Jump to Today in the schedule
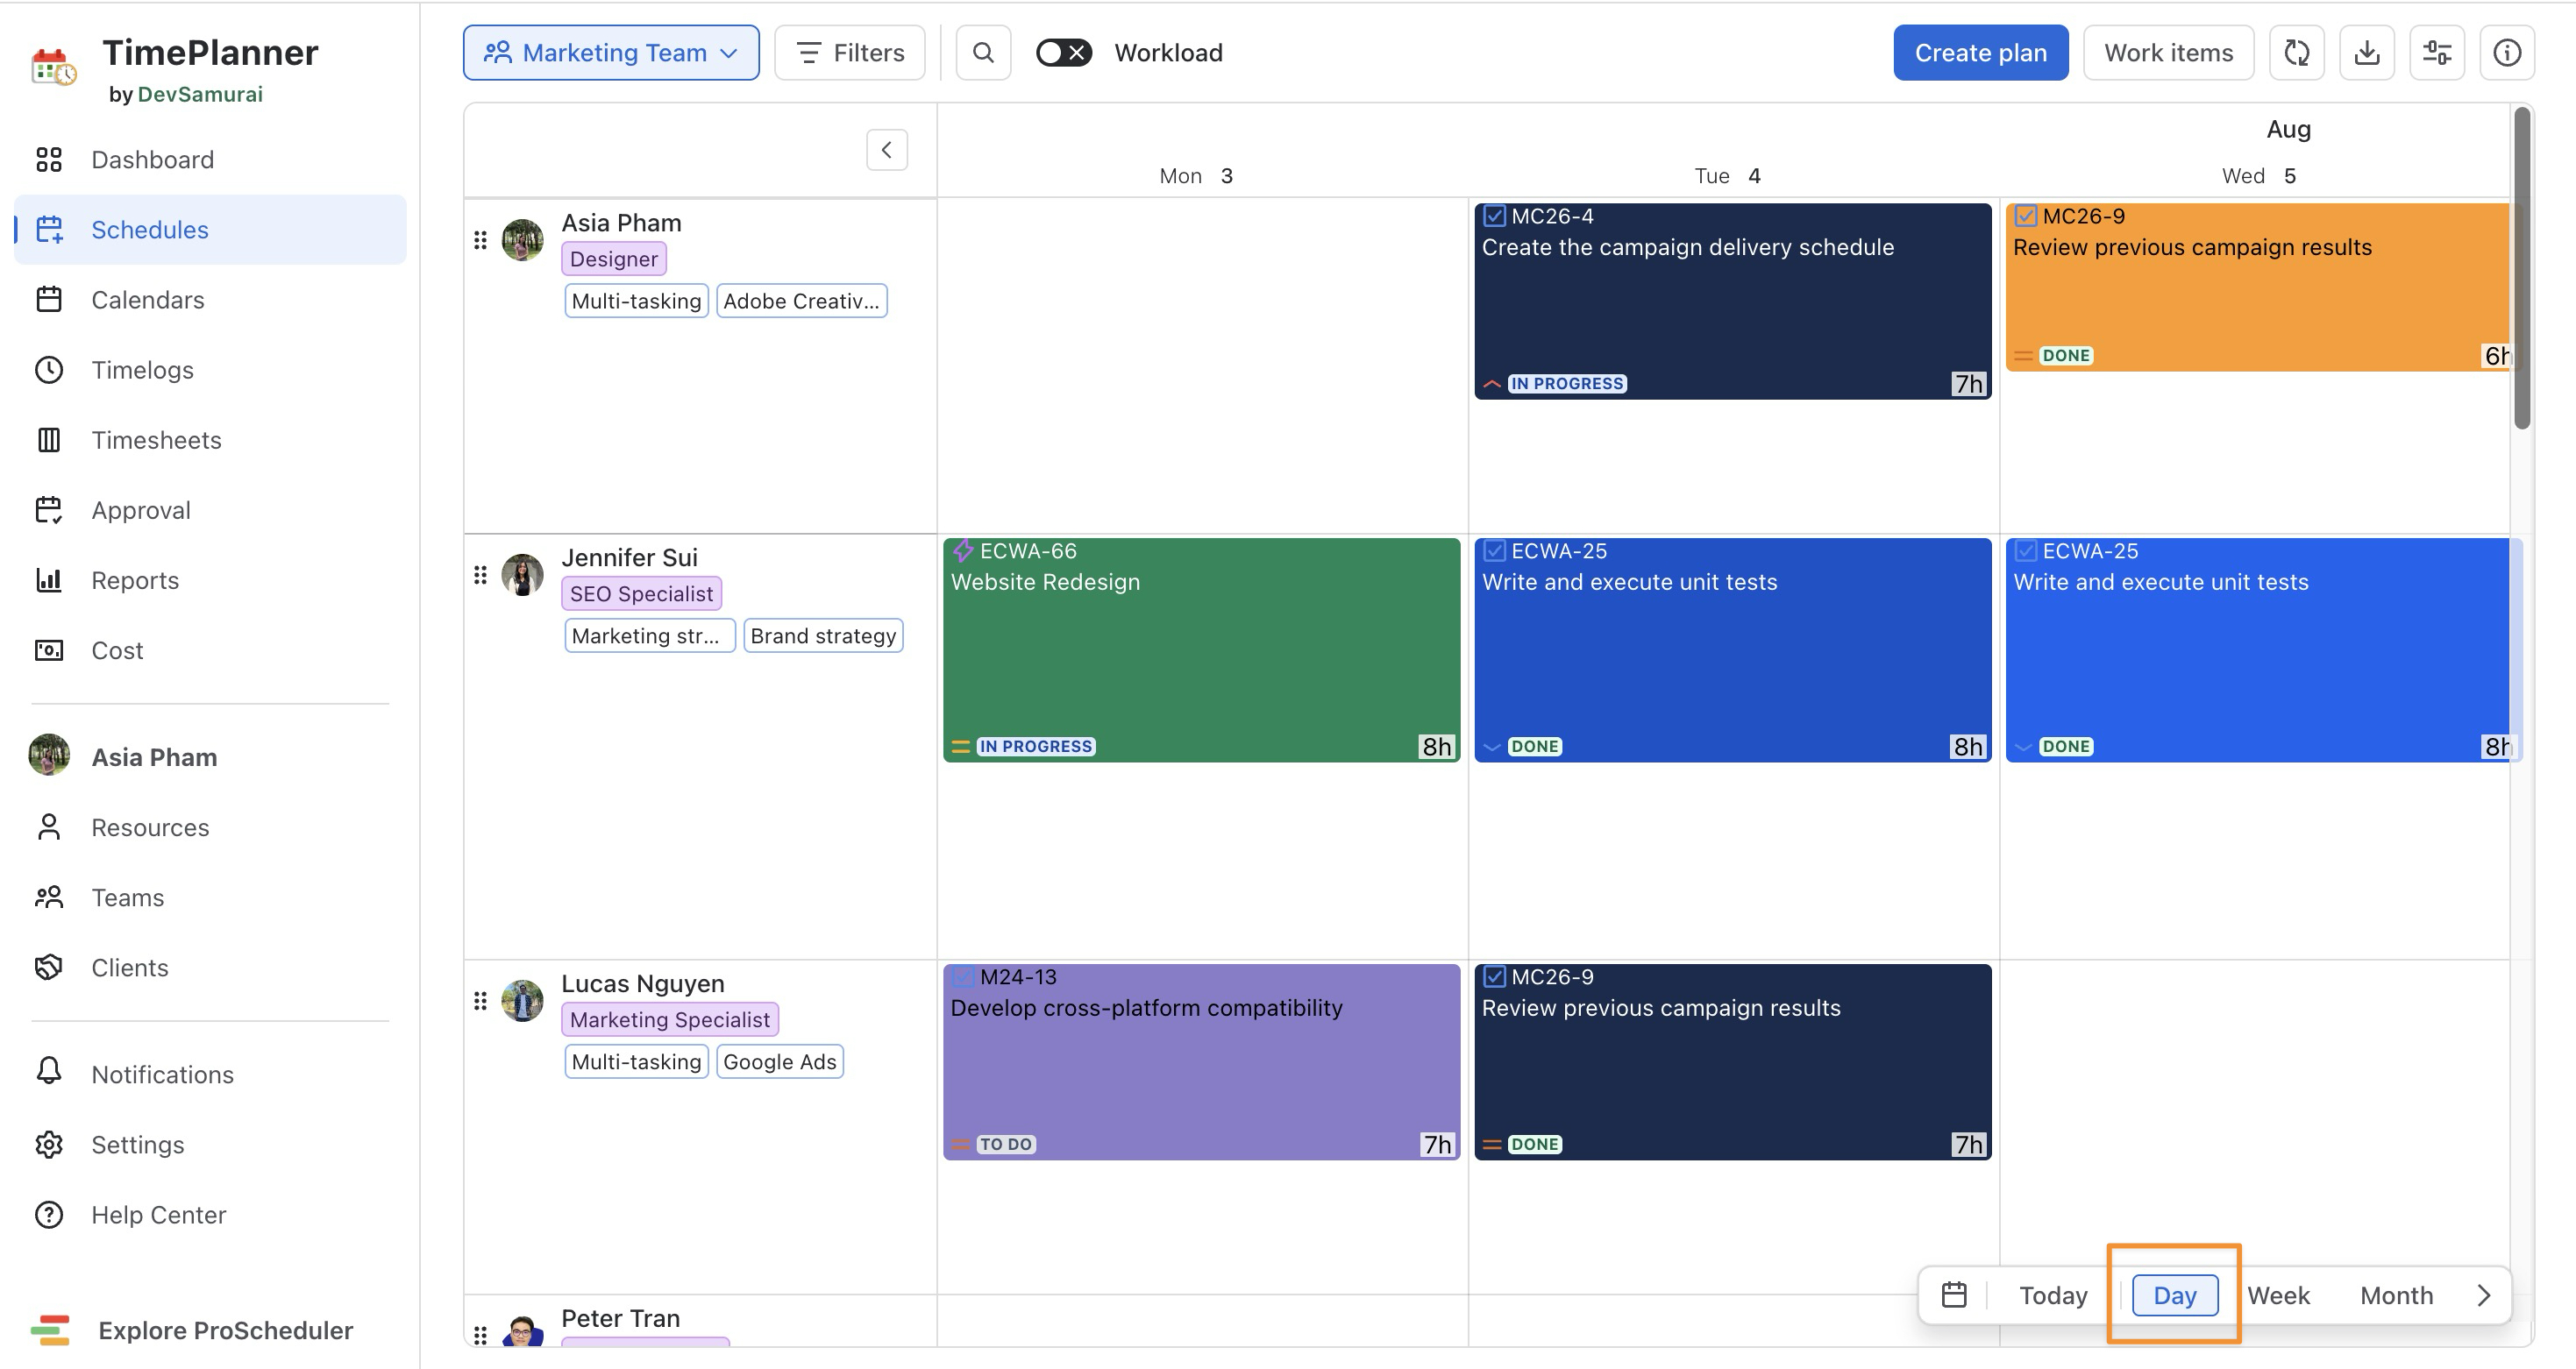 [2053, 1295]
